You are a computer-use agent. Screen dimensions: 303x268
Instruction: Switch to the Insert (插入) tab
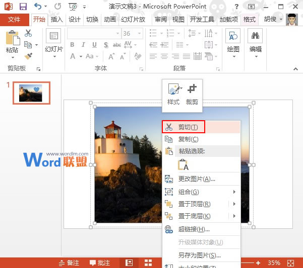(56, 20)
